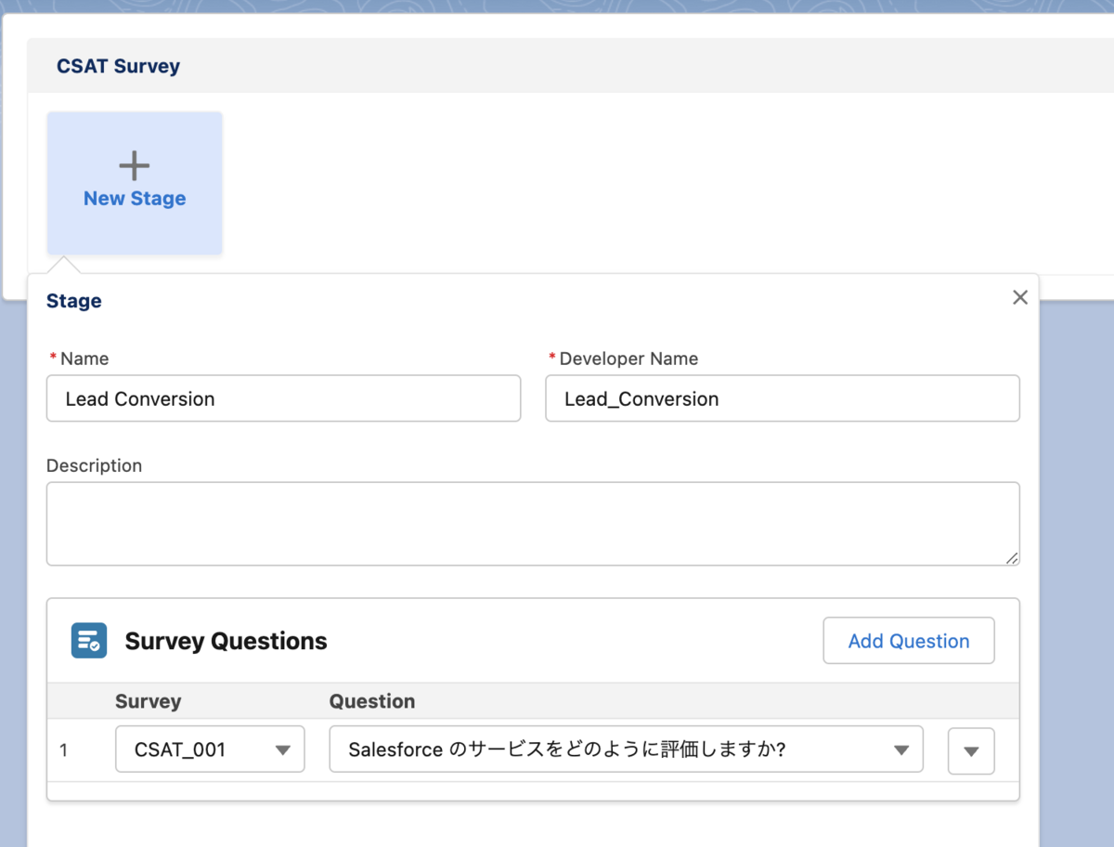The image size is (1114, 847).
Task: Click the row actions arrow icon beside question 1
Action: click(970, 750)
